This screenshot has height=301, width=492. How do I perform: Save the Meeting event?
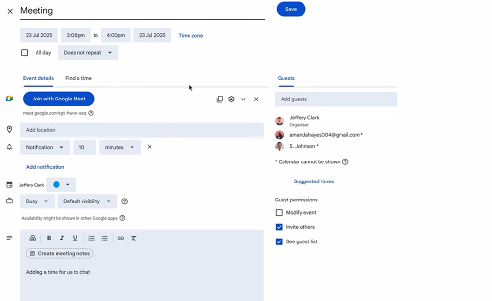click(291, 9)
